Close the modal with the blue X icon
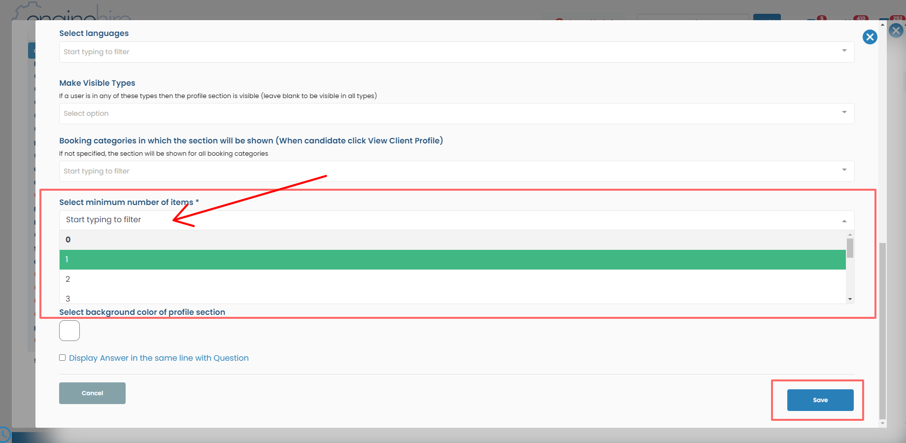906x443 pixels. coord(870,37)
